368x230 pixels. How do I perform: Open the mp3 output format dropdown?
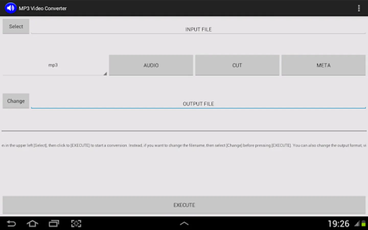55,65
